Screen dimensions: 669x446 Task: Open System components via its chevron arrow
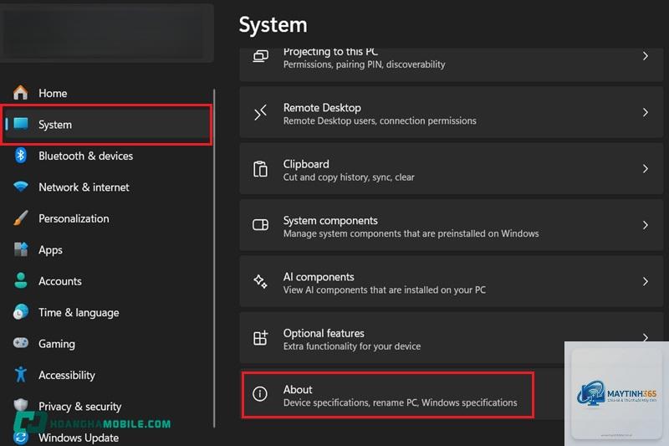646,225
